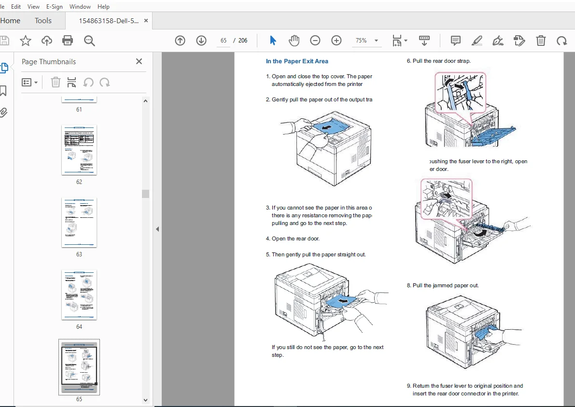
Task: Select page 65 thumbnail
Action: click(79, 367)
